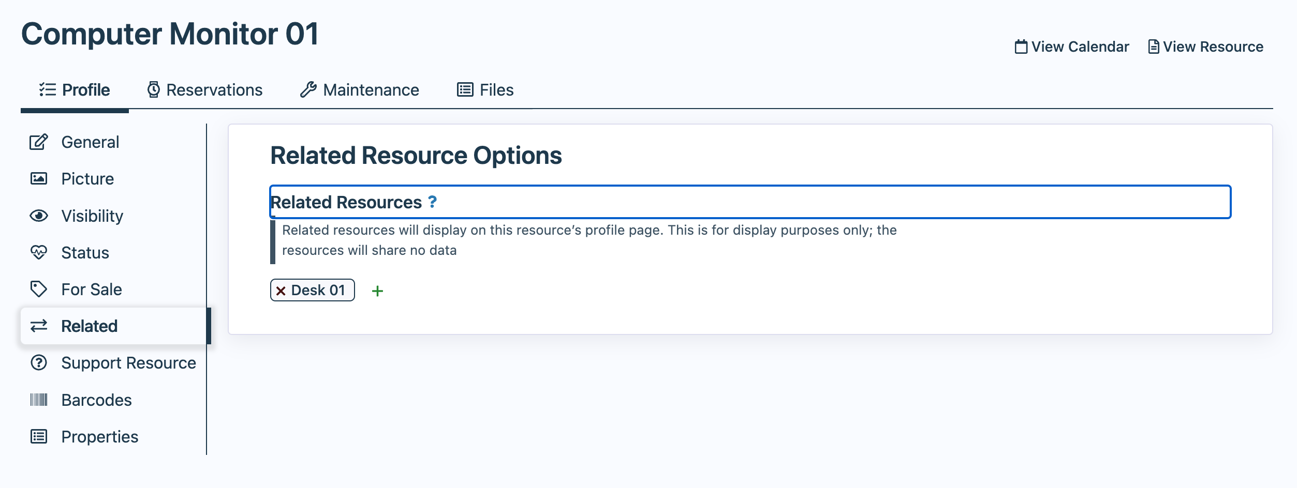
Task: Click the Visibility eye icon
Action: tap(39, 216)
